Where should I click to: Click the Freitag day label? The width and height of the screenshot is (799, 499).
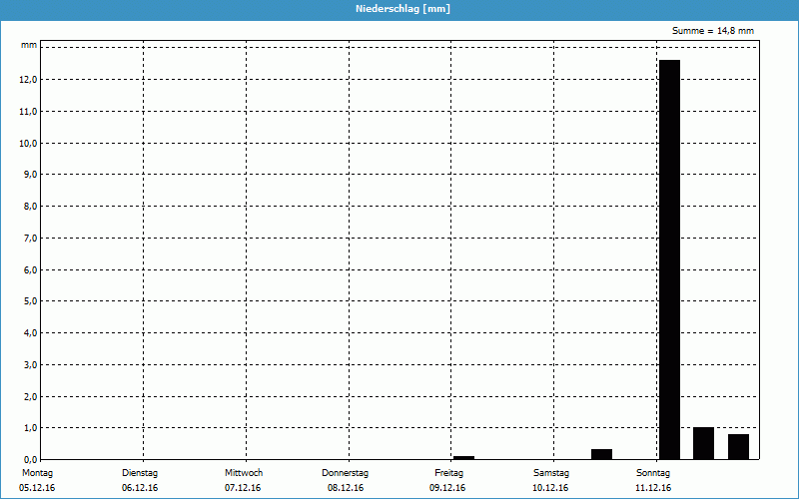pos(448,472)
